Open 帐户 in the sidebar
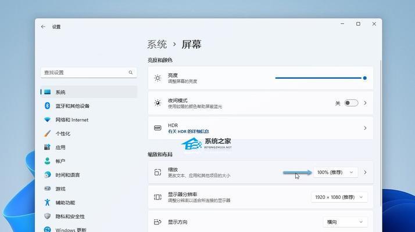The height and width of the screenshot is (232, 415). (x=89, y=161)
